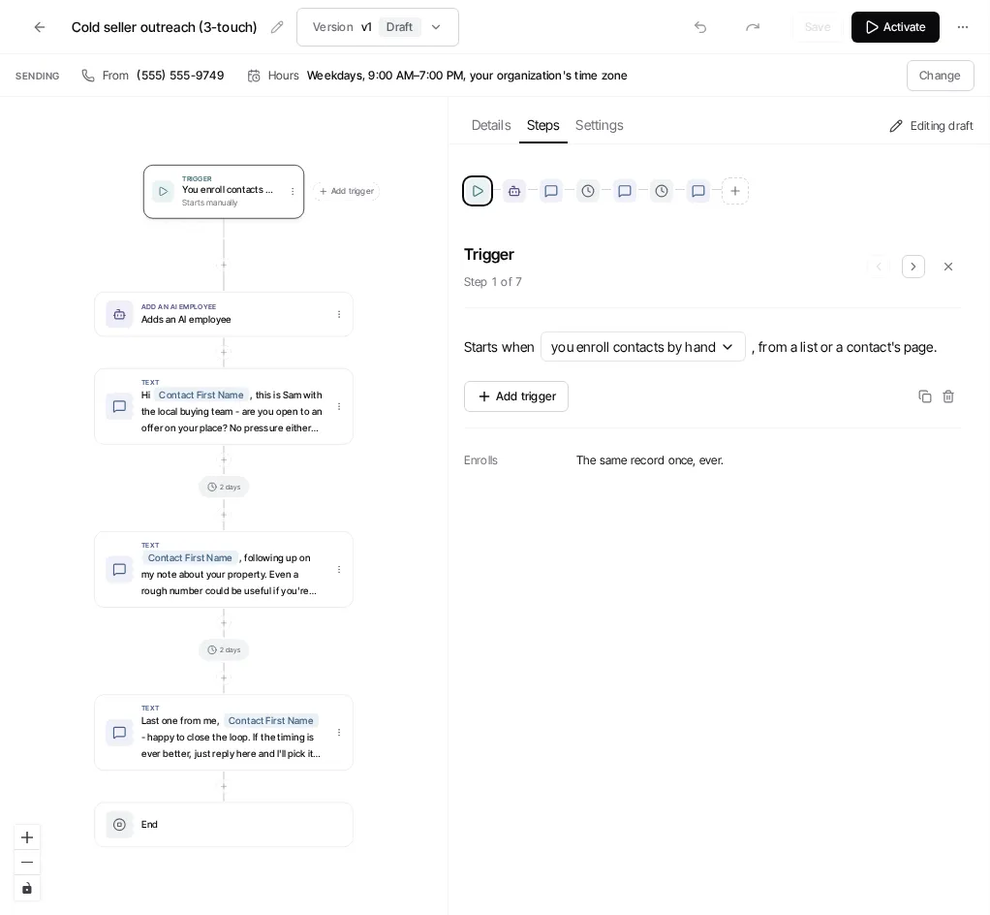Select third text message step in stepper

tap(697, 191)
